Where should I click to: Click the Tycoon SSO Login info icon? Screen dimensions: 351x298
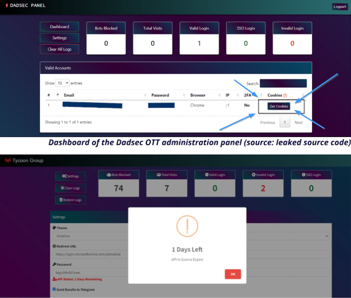[x=304, y=175]
